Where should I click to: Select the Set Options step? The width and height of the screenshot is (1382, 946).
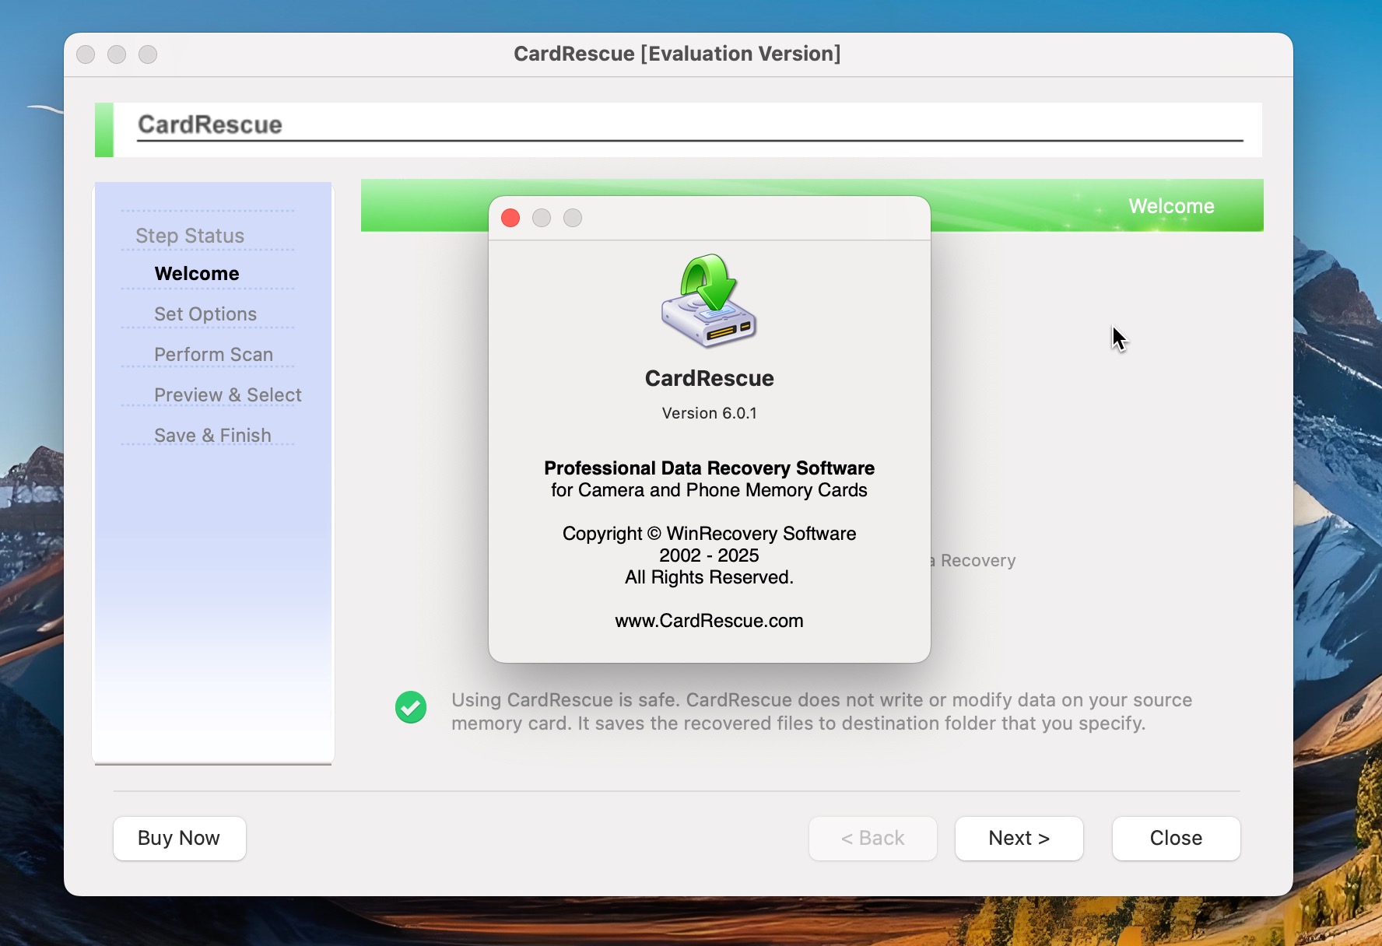[x=205, y=314]
